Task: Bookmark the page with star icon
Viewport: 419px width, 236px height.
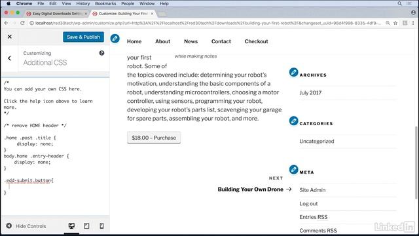Action: [395, 23]
